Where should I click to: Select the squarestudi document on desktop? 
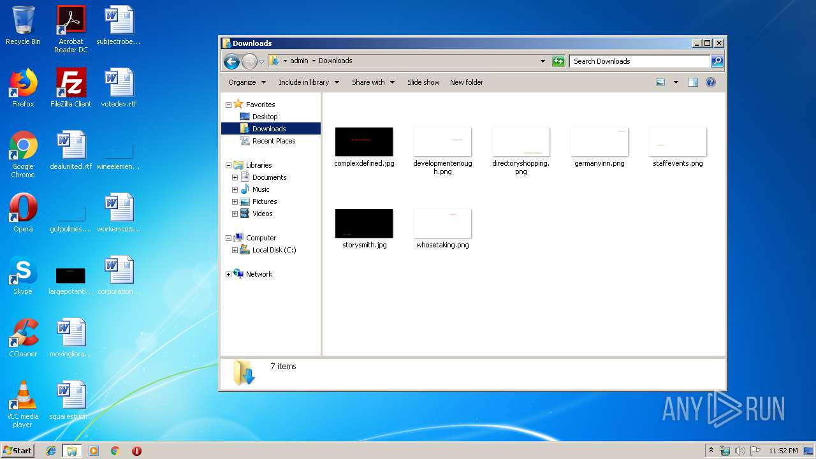[x=71, y=400]
